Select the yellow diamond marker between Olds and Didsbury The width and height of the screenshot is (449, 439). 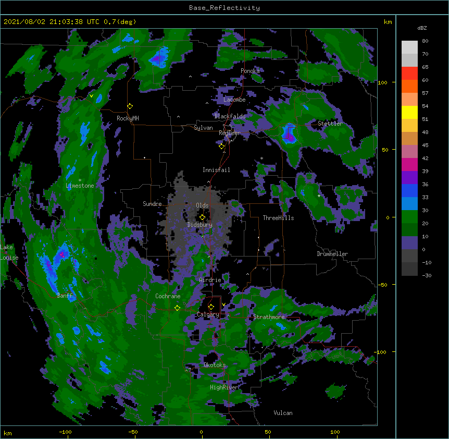202,217
